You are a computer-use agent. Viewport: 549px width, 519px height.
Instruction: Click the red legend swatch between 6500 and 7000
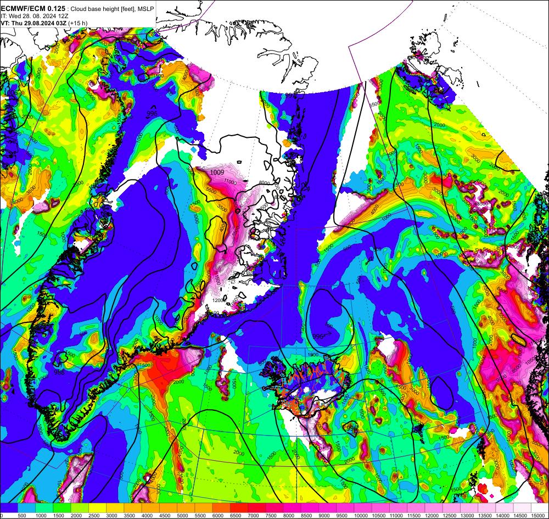tap(239, 508)
